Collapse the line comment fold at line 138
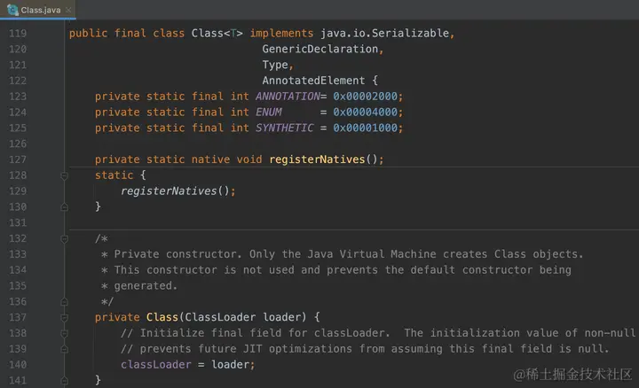639x388 pixels. [64, 333]
